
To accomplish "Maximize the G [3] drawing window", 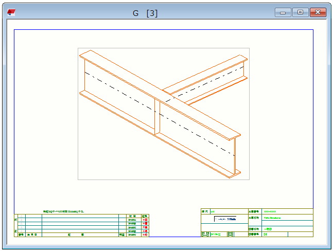I will 300,12.
